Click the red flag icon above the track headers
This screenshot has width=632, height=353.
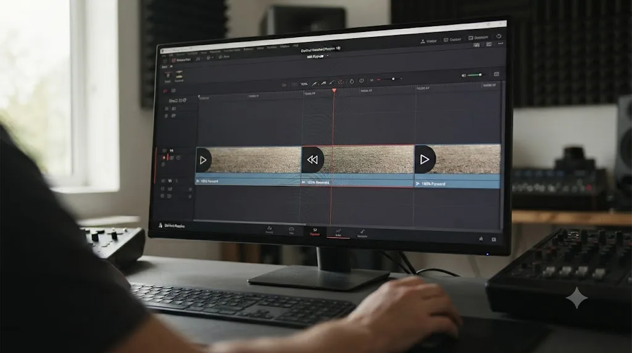pos(165,91)
